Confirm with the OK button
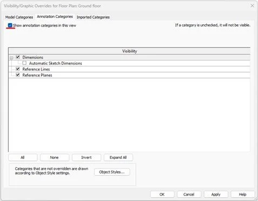258x201 pixels. click(x=162, y=195)
